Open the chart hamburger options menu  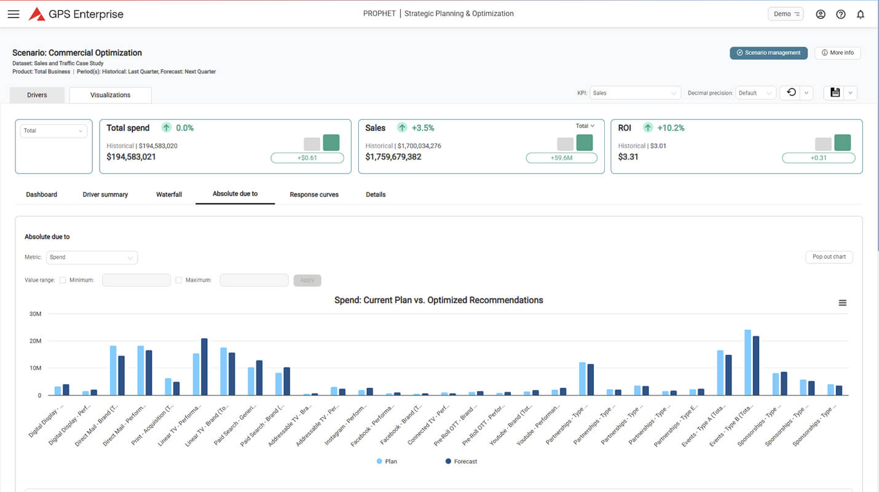843,303
